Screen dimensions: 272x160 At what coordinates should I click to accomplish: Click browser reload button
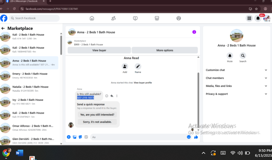pyautogui.click(x=14, y=9)
